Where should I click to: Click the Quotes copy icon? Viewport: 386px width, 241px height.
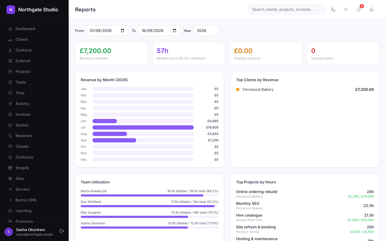(x=10, y=125)
